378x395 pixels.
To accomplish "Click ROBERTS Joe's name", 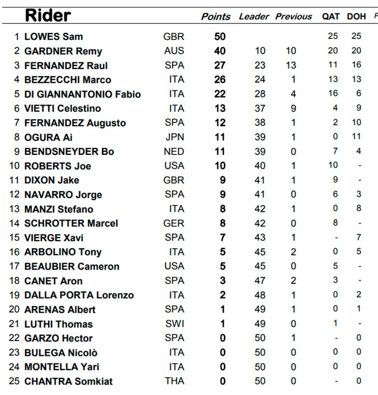I will (x=58, y=166).
